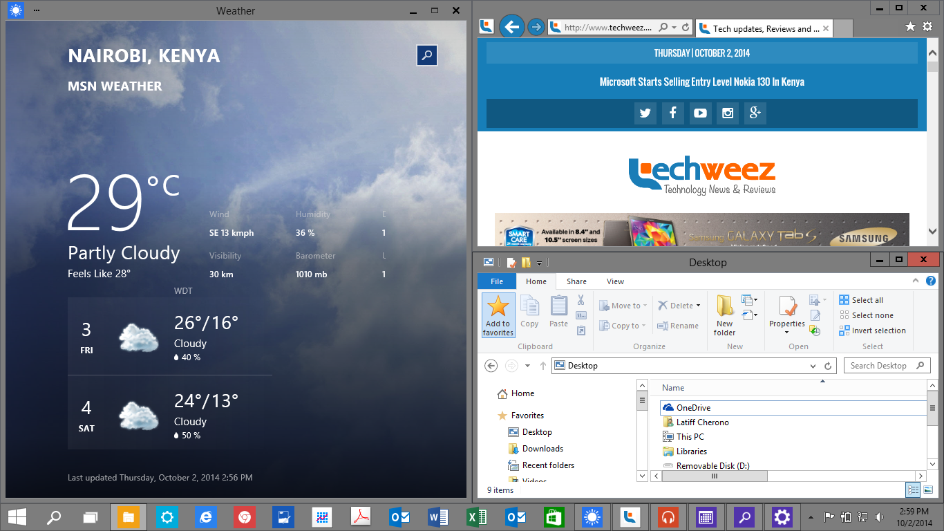944x531 pixels.
Task: Open the Delete dropdown arrow
Action: (698, 306)
